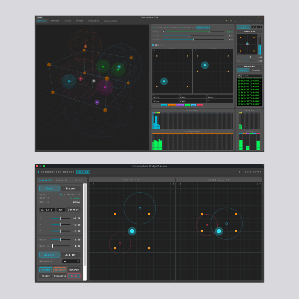Click the 4080 port field

61,210
